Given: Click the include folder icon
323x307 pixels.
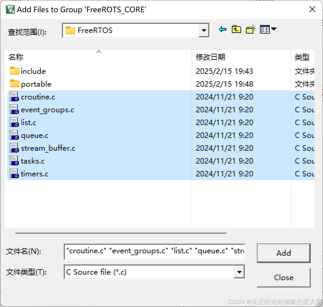Looking at the screenshot, I should click(x=14, y=71).
